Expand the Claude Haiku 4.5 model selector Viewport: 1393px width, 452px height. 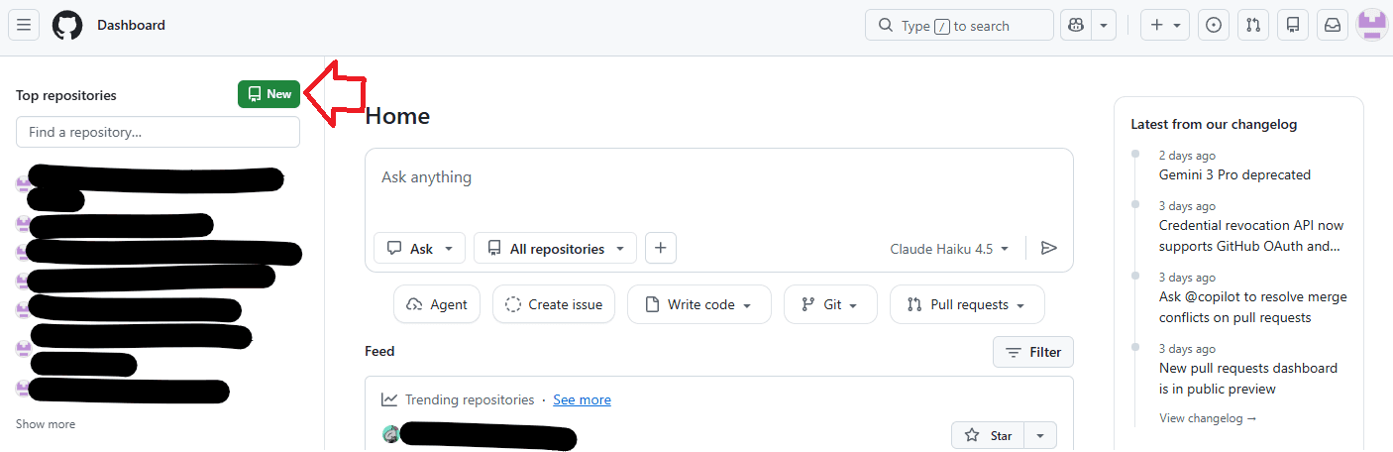949,249
